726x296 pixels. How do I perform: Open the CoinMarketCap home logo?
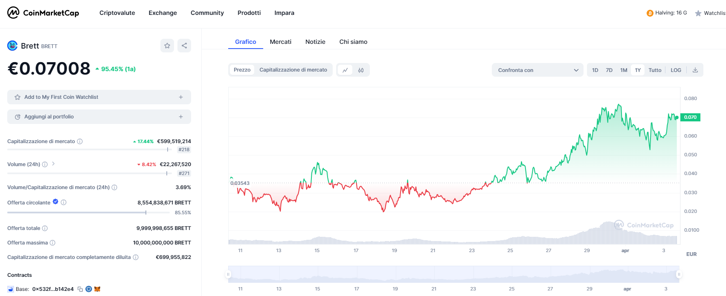click(x=43, y=13)
